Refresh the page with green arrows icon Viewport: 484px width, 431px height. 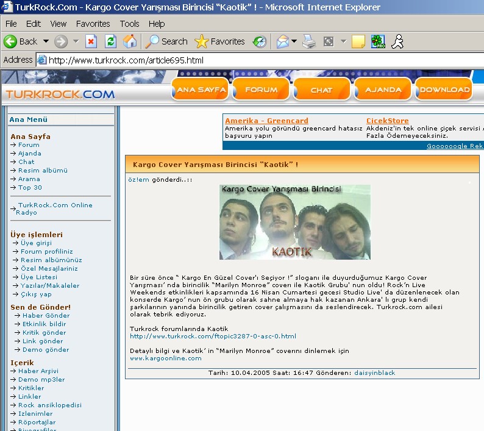(110, 41)
